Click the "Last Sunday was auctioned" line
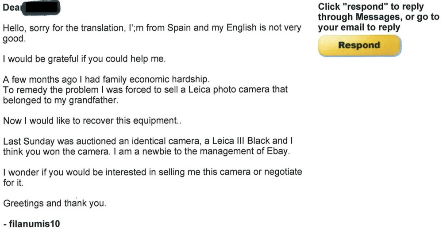 tap(148, 141)
